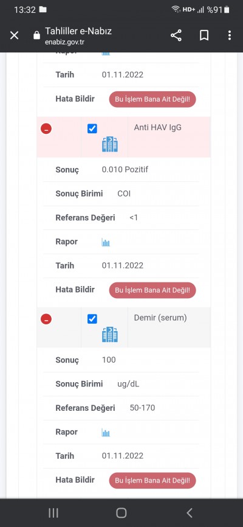The width and height of the screenshot is (243, 527).
Task: Tap Android home navigation button
Action: 121,513
